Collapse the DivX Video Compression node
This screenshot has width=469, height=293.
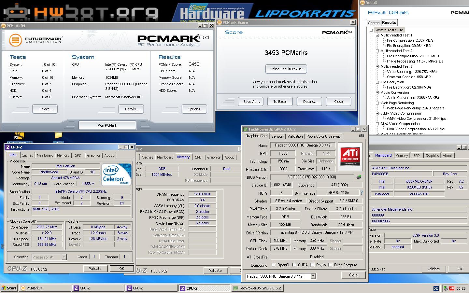(x=377, y=124)
